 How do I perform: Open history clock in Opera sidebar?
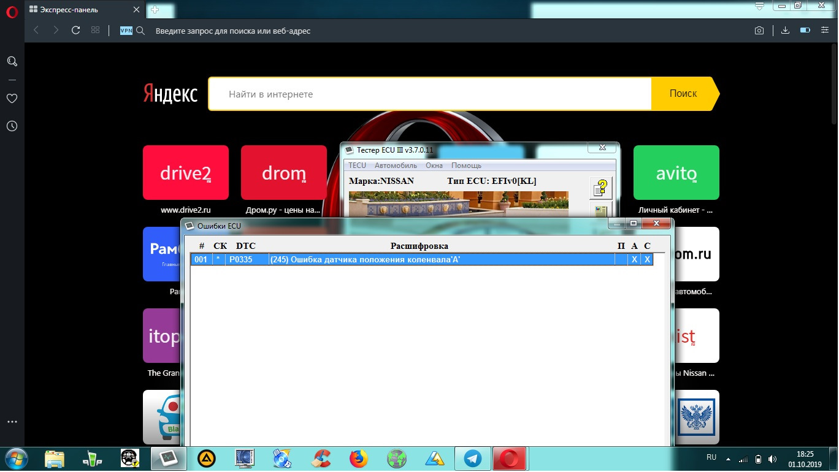click(12, 126)
